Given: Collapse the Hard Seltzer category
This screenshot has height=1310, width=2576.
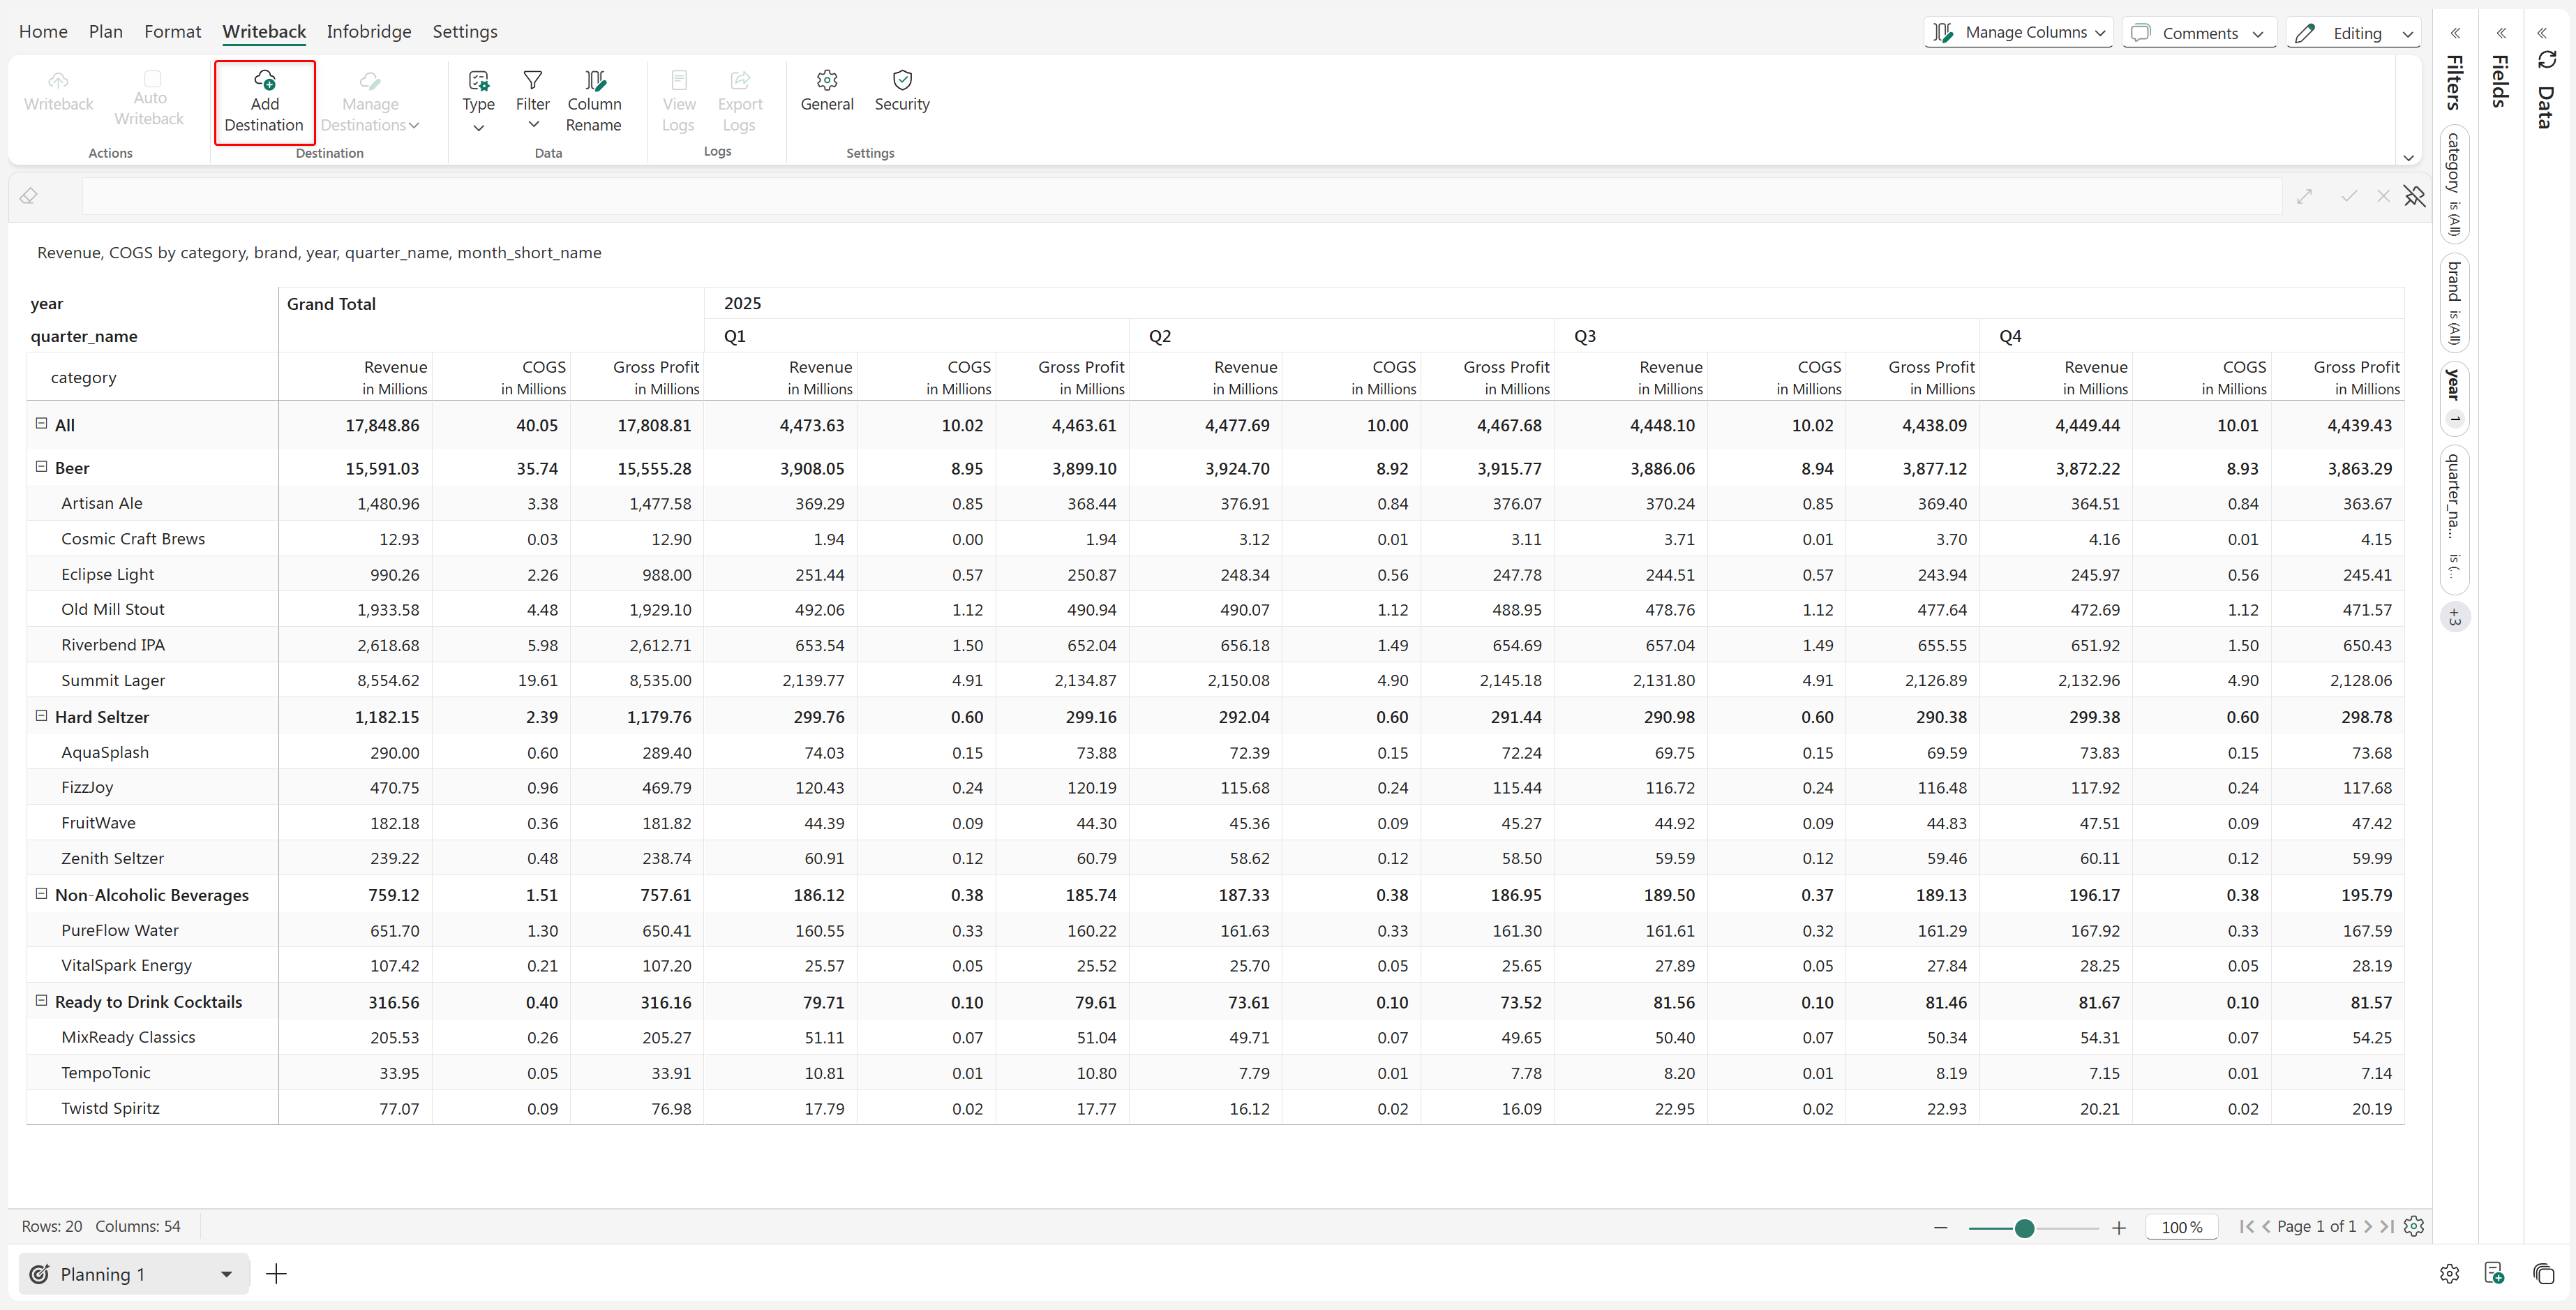Looking at the screenshot, I should (x=42, y=716).
